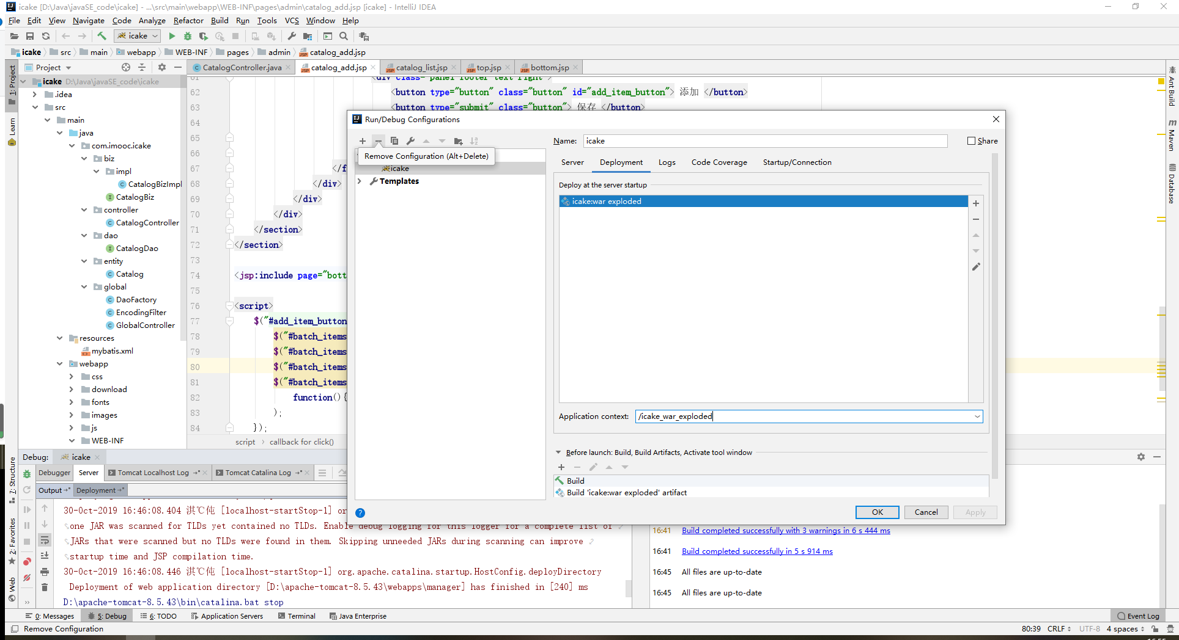
Task: Expand the fonts folder
Action: [72, 402]
